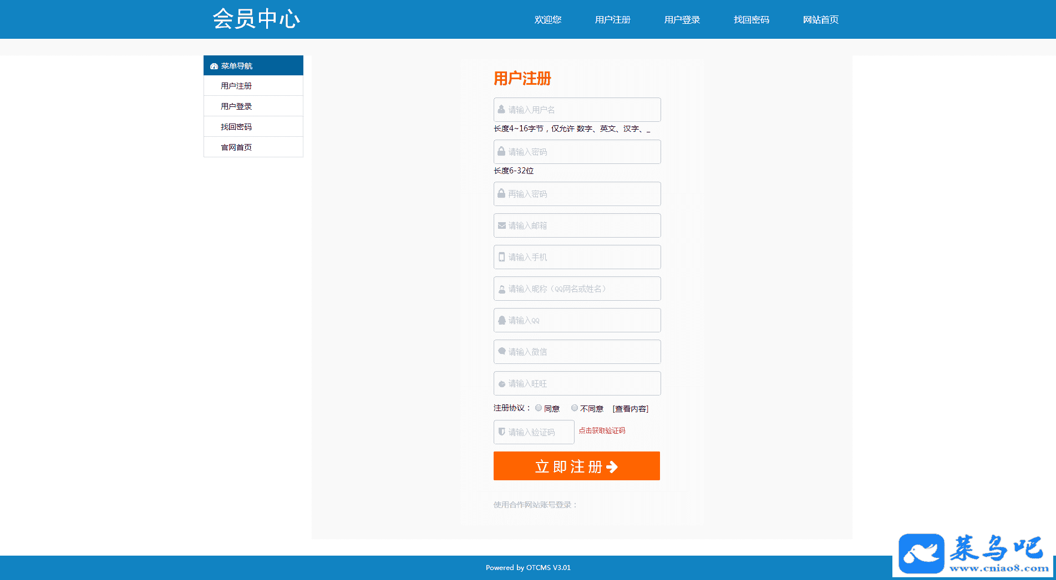Click the chat bubble icon in WeChat field

[501, 351]
